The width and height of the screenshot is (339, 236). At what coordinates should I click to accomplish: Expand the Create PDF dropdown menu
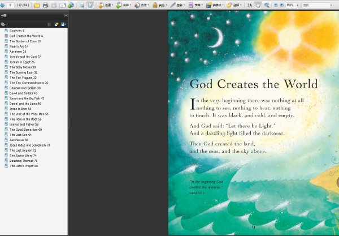(106, 5)
